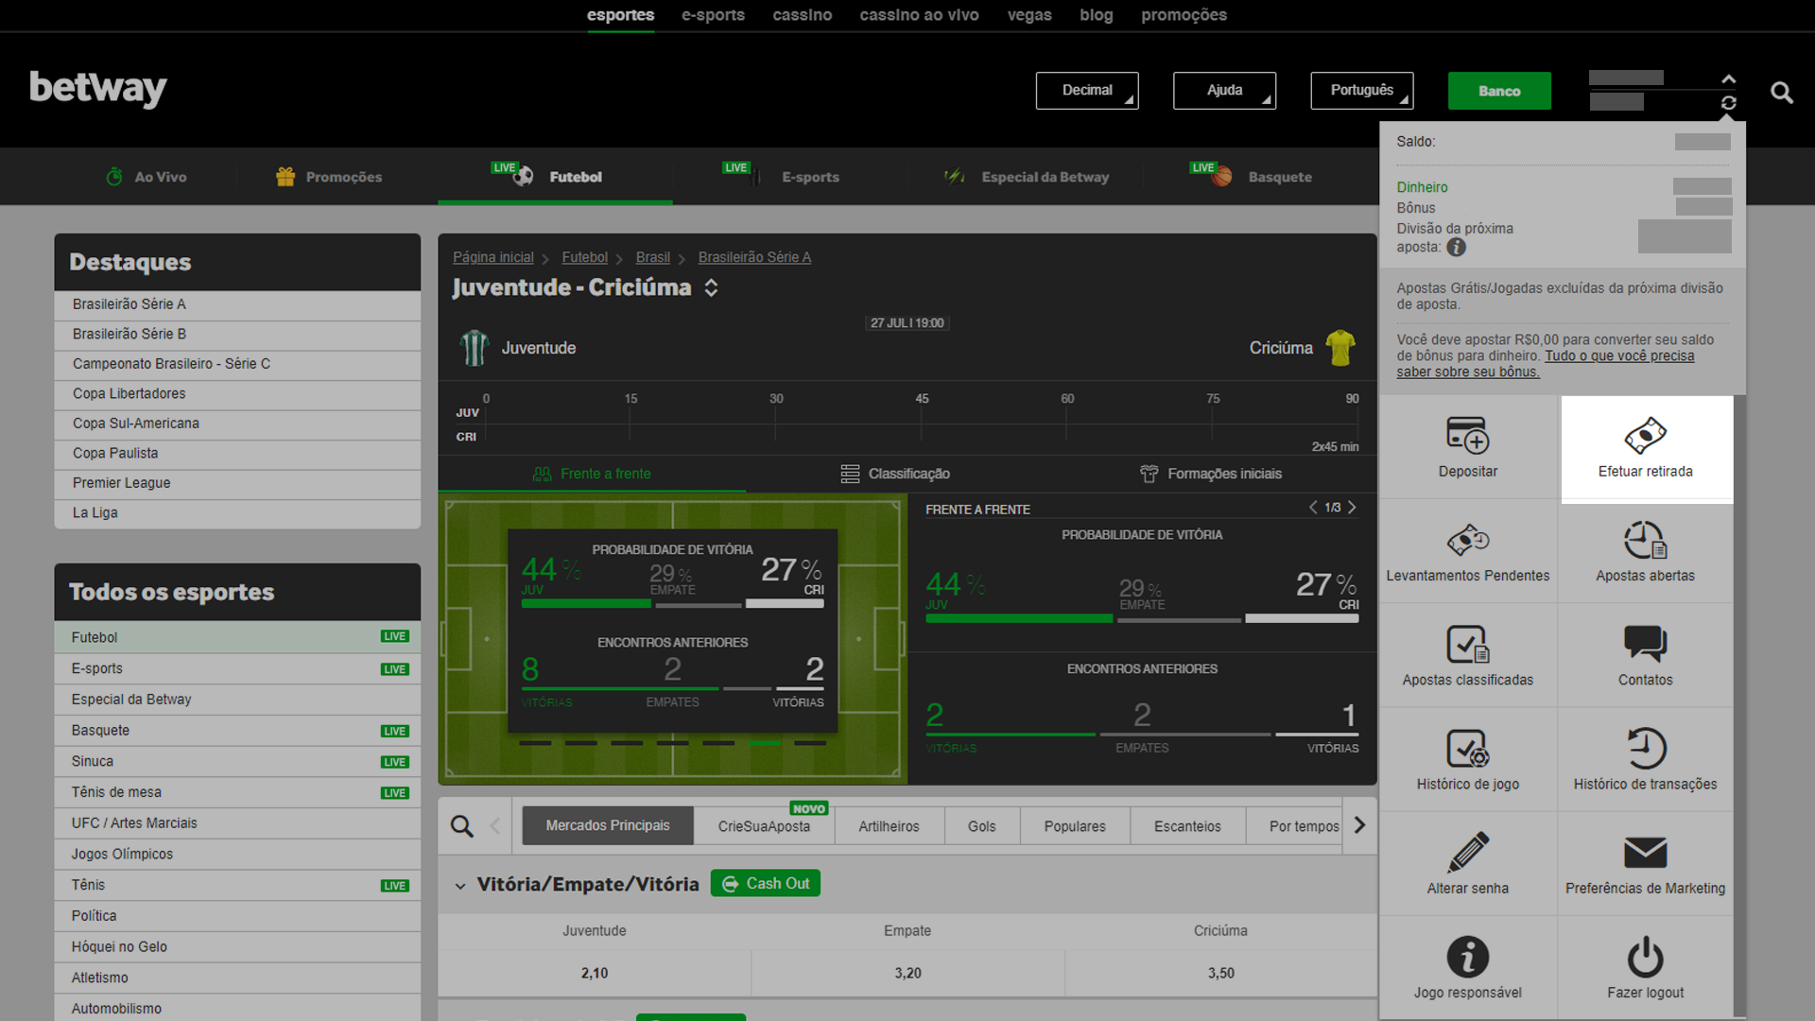
Task: Open the Português language dropdown
Action: tap(1361, 91)
